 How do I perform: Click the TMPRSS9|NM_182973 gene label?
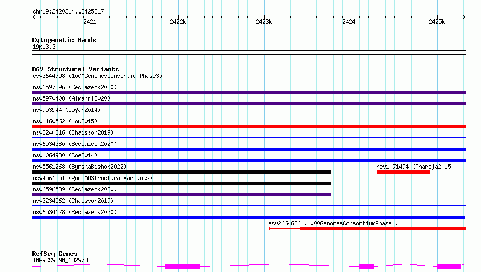60,260
